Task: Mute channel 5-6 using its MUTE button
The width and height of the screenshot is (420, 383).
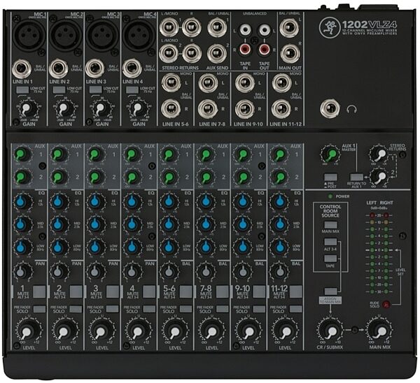Action: [185, 291]
